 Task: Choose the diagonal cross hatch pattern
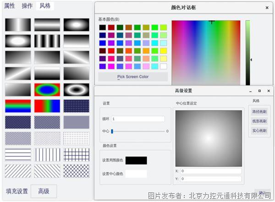click(76, 171)
